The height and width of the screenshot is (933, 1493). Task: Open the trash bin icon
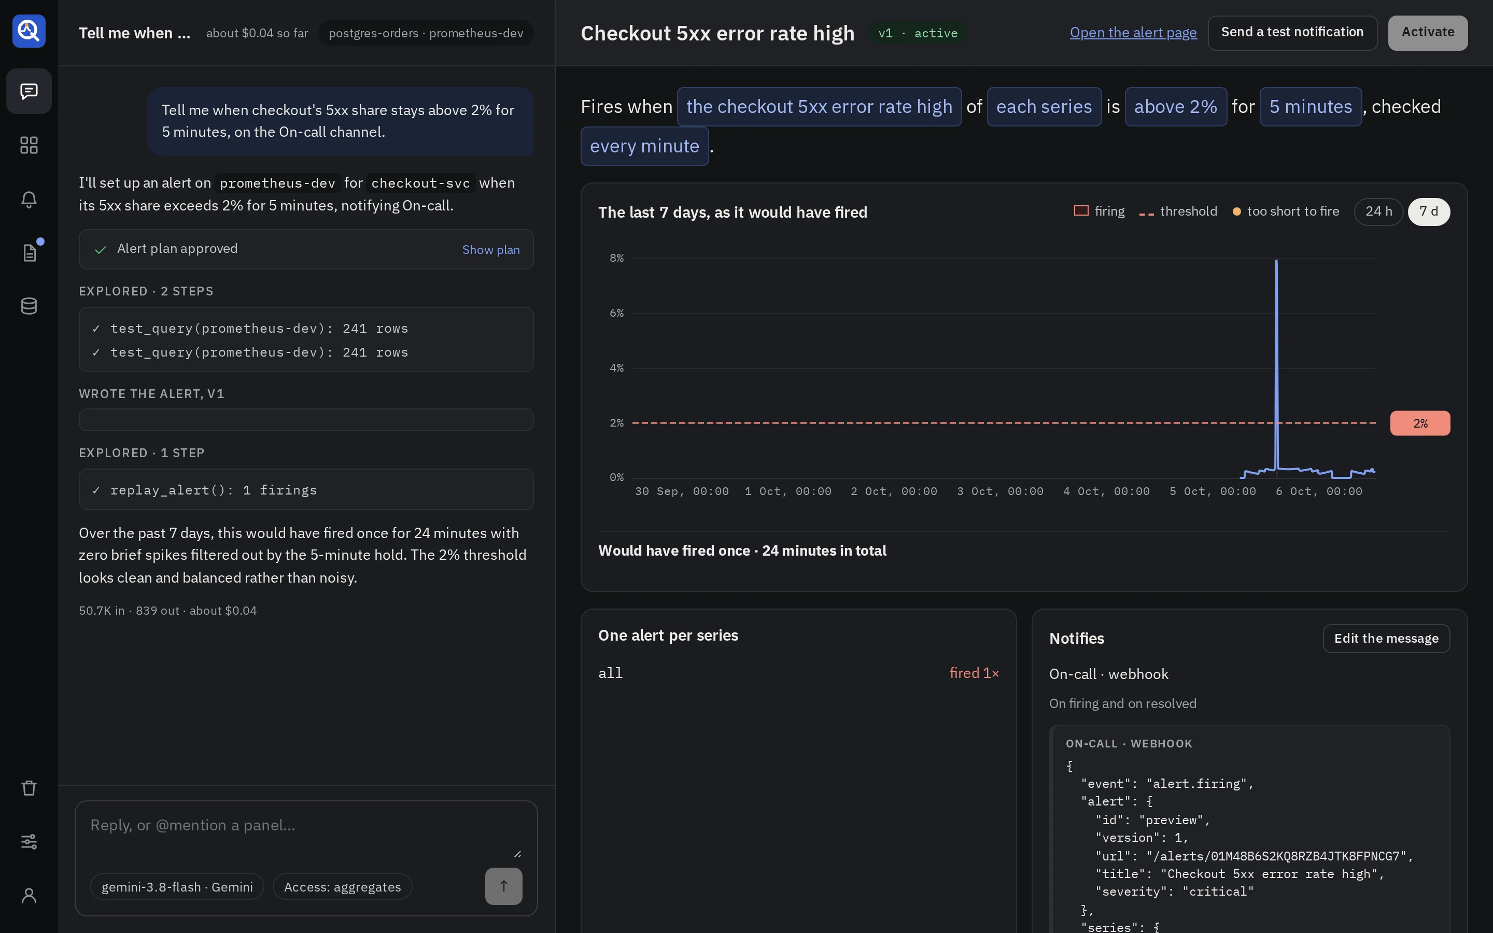(29, 788)
